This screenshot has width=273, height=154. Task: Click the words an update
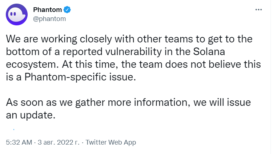click(x=31, y=115)
